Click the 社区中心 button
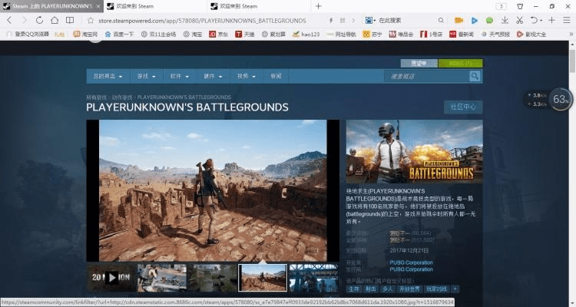Viewport: 576px width, 307px height. pos(463,107)
